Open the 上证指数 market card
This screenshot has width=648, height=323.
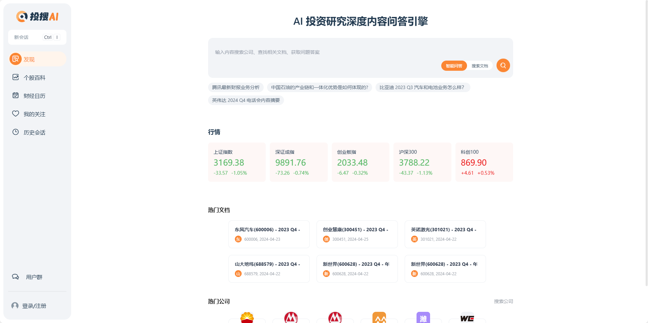[237, 162]
